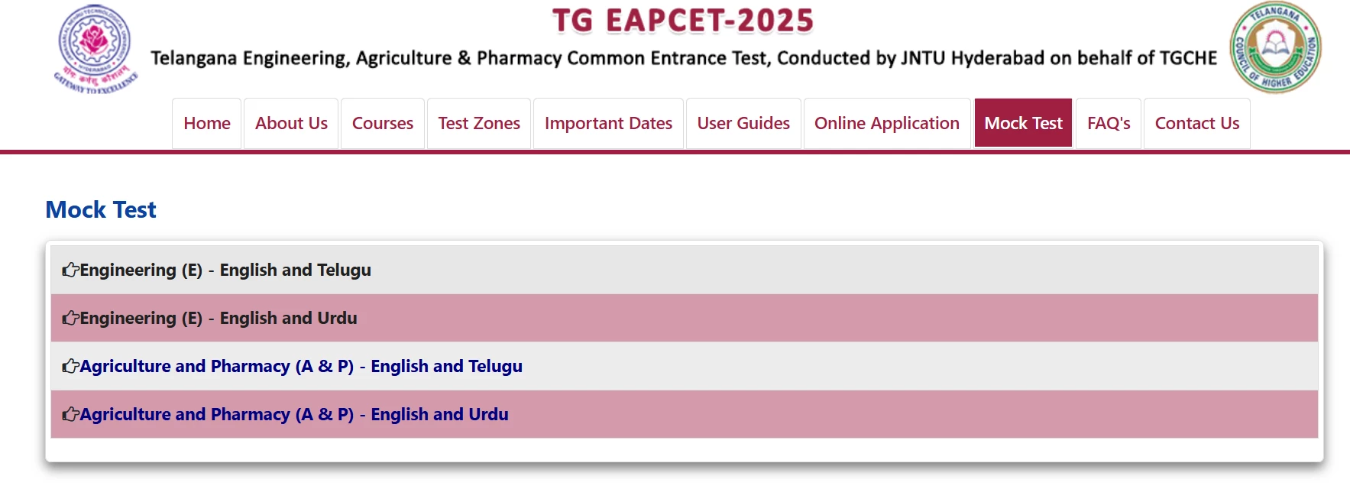Click hand icon beside Agriculture Pharmacy English and Urdu
This screenshot has width=1350, height=502.
coord(70,414)
